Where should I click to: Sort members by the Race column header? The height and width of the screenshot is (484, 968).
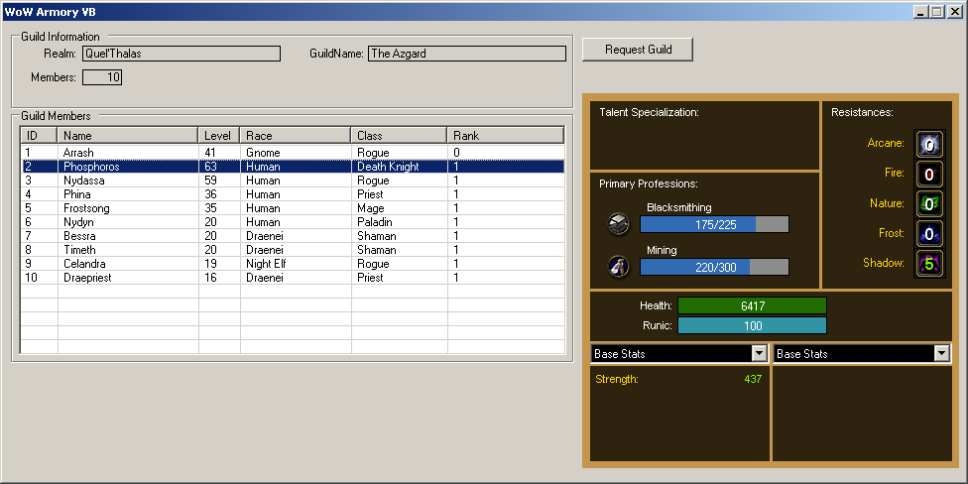(296, 135)
